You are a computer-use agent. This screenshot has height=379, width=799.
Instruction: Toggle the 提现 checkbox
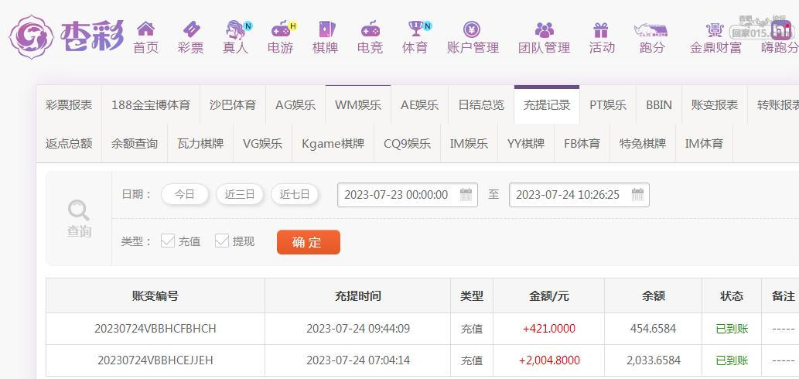(222, 241)
